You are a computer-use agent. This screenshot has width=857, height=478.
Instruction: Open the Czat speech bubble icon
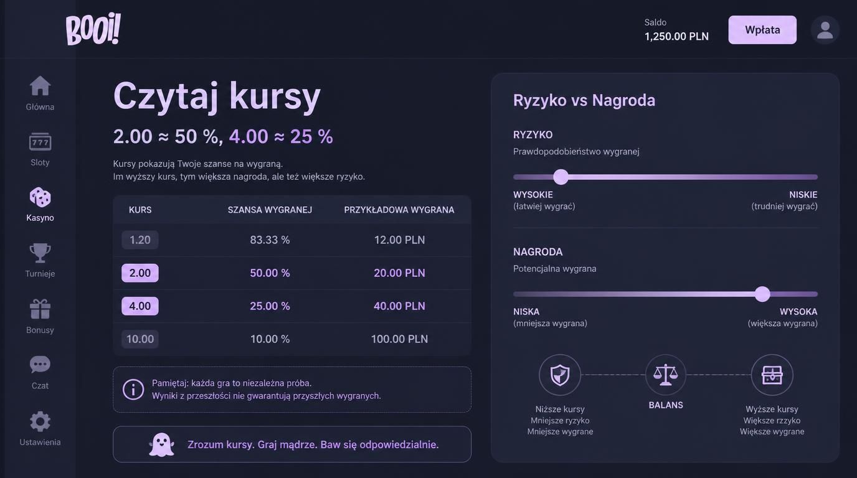click(40, 365)
